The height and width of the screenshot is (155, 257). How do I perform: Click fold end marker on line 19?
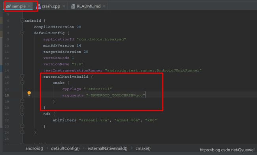click(x=23, y=101)
